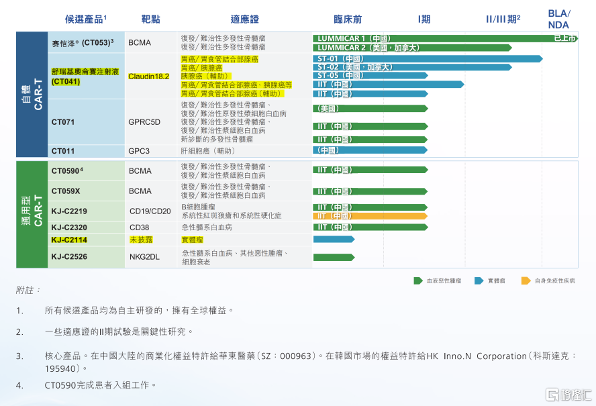Click the short green bar for KJ-C2526
The image size is (596, 406).
(334, 258)
